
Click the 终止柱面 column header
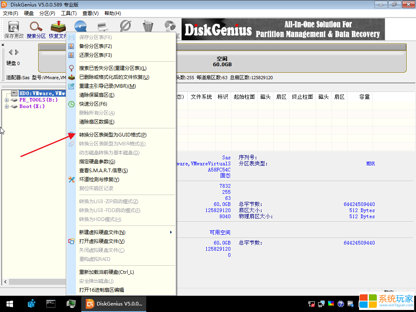302,97
